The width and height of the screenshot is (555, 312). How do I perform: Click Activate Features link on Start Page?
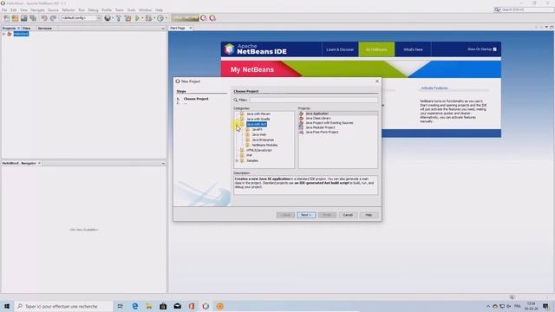434,88
